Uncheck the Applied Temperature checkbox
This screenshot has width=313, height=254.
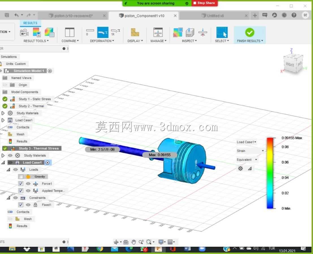coord(21,191)
